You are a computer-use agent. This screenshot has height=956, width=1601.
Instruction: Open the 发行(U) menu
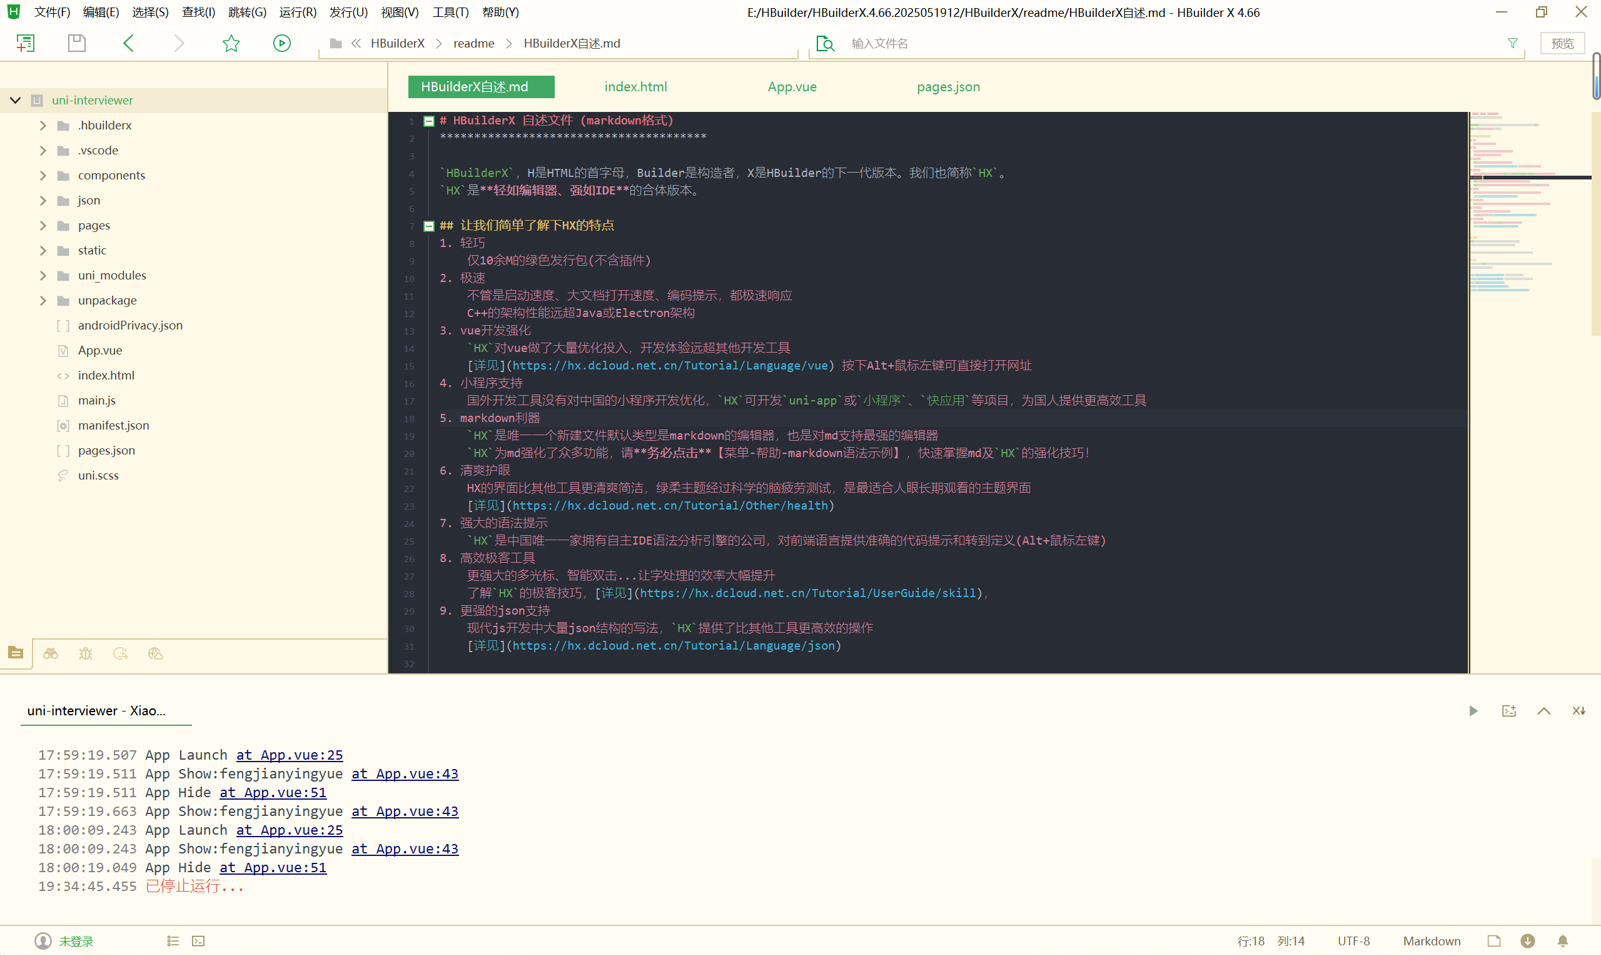pos(348,13)
